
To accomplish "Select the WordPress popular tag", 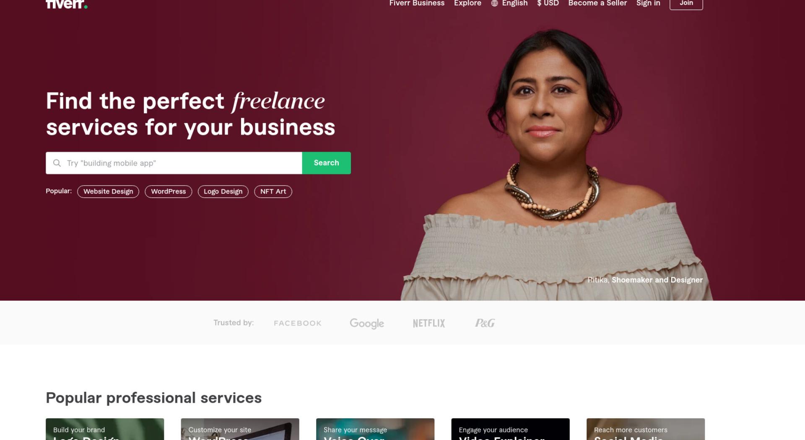I will (169, 192).
